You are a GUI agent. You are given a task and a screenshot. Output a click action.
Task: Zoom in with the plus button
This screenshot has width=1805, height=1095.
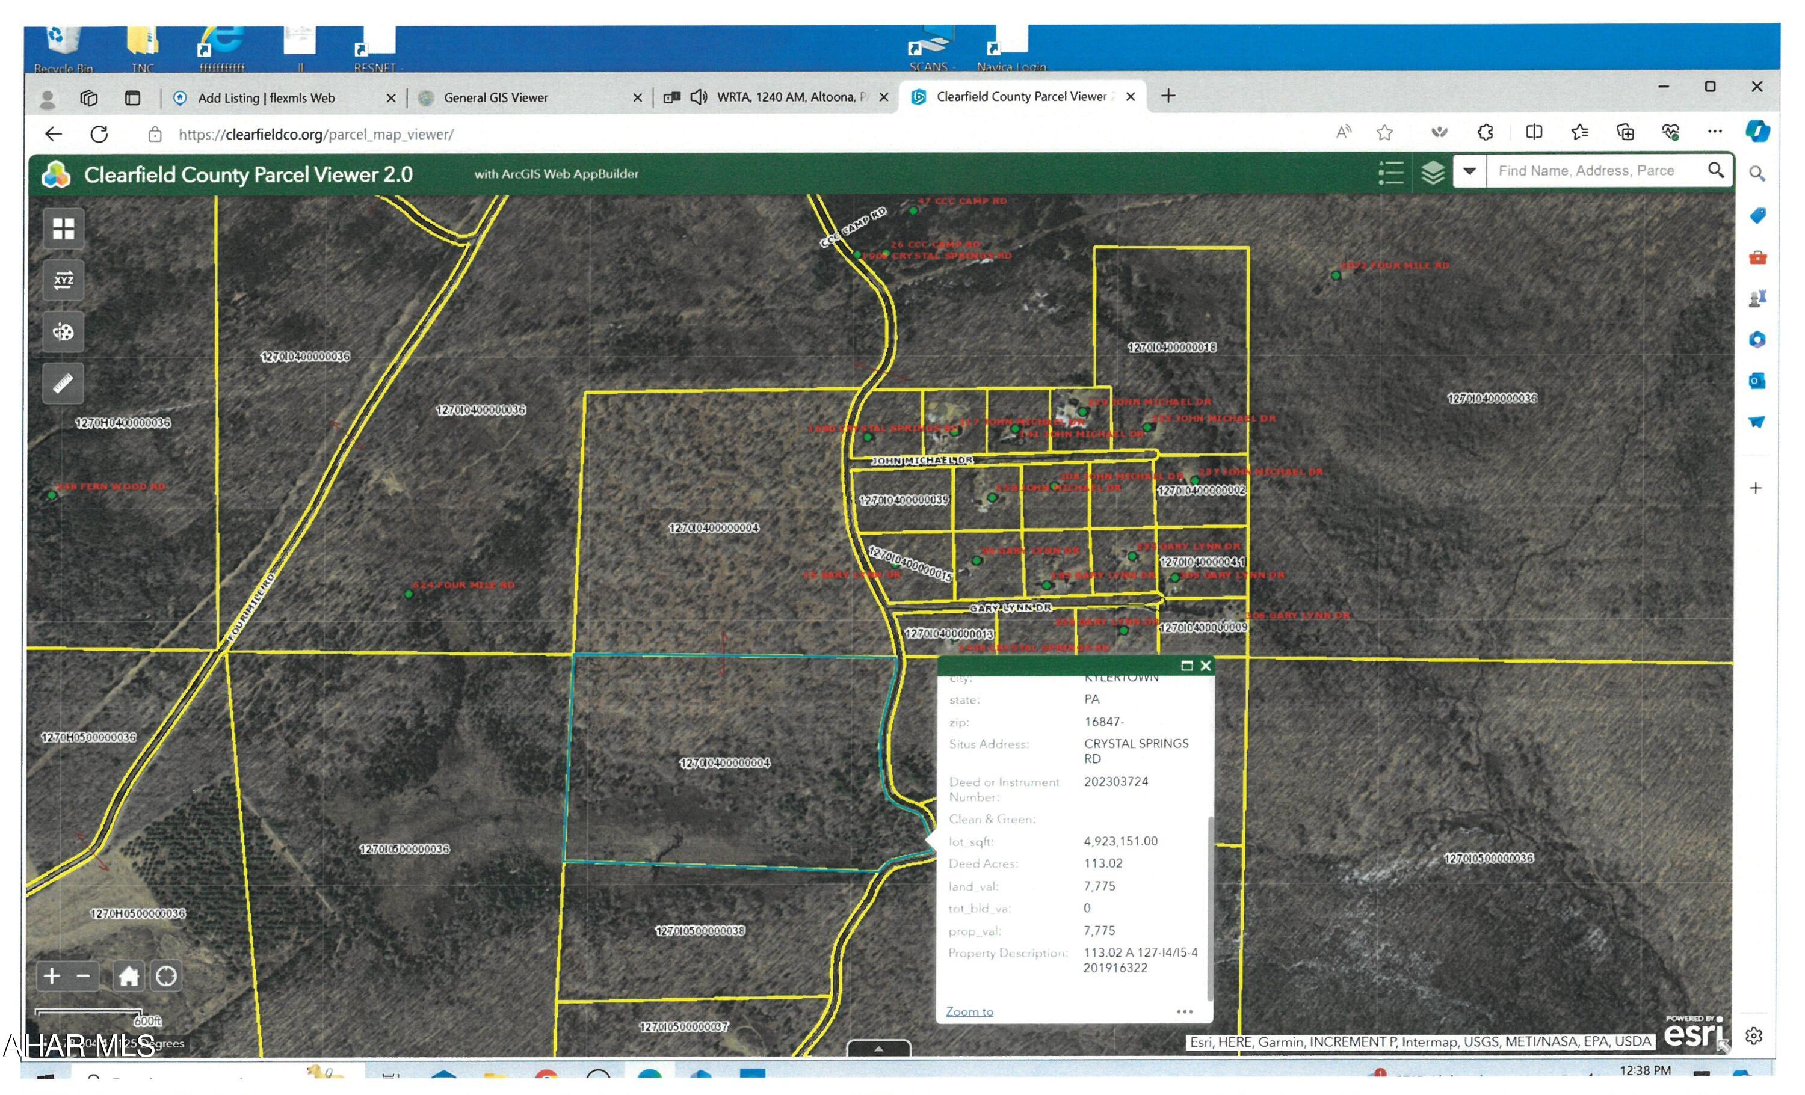[x=52, y=976]
